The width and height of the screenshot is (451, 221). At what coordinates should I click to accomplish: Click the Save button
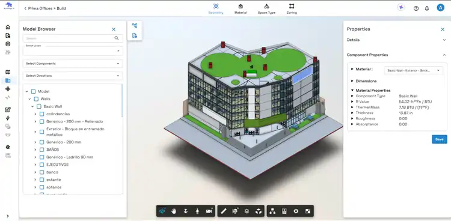tap(439, 139)
